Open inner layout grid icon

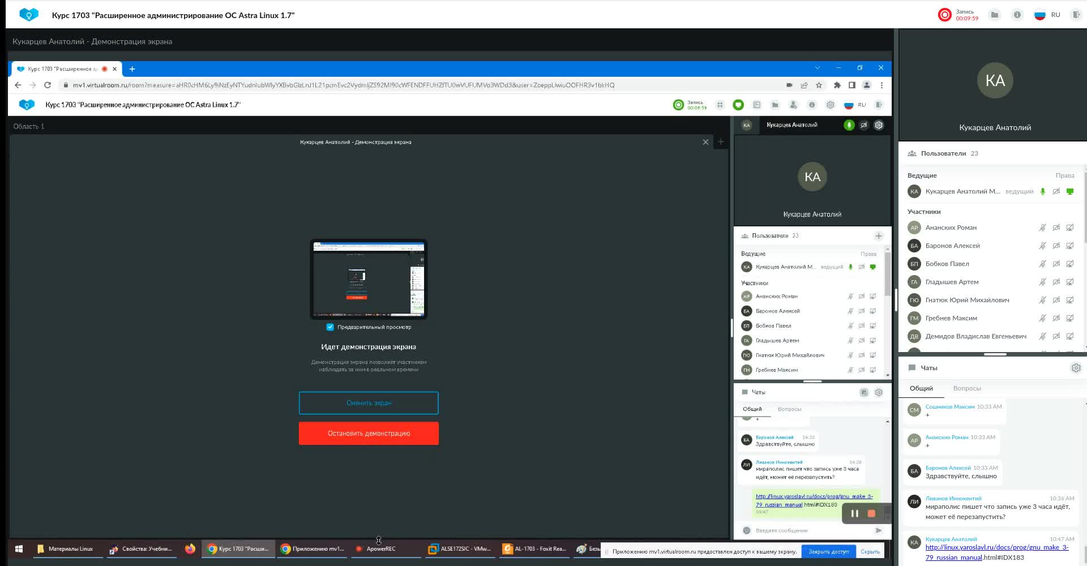pos(720,105)
